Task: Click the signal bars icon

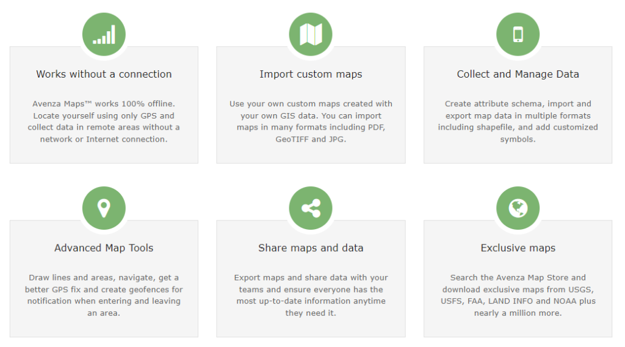Action: 104,35
